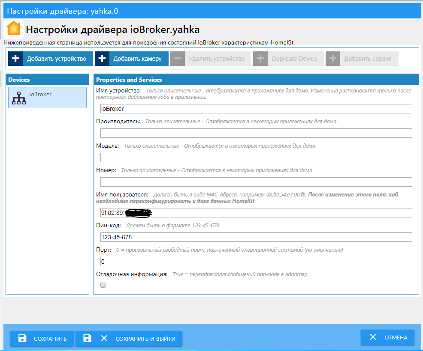Click the orange HomeKit house logo
423x351 pixels.
[14, 28]
